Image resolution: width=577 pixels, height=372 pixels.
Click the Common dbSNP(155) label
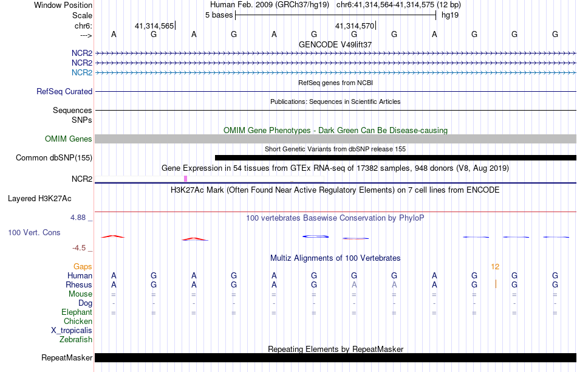click(x=53, y=157)
